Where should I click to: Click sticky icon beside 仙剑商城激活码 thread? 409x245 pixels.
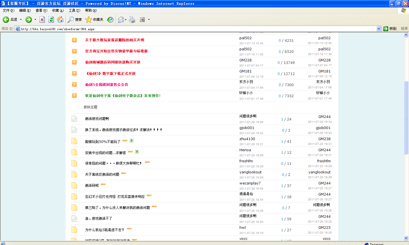click(74, 62)
